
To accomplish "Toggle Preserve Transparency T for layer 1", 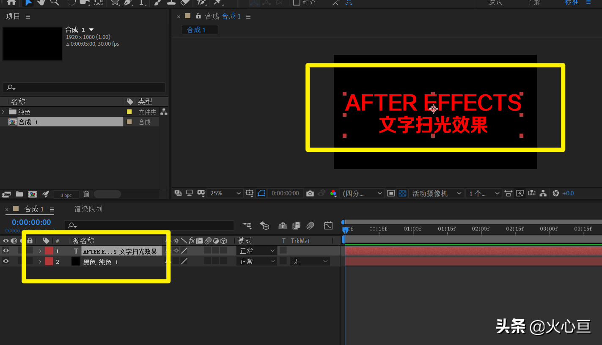I will (x=283, y=251).
